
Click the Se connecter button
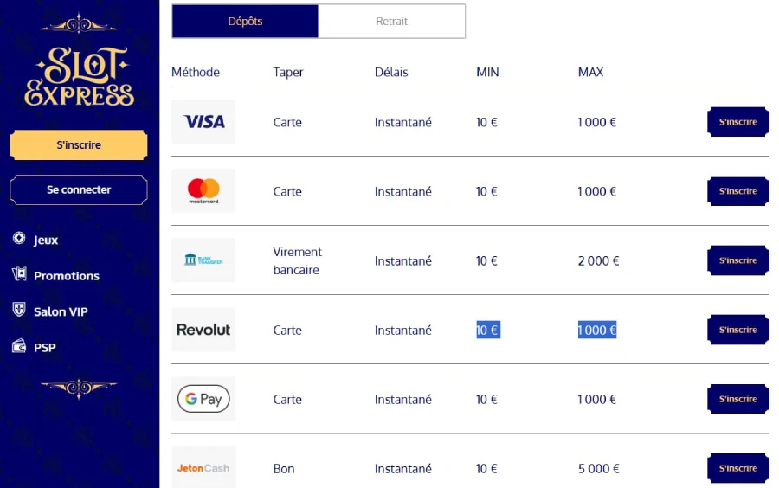[79, 189]
